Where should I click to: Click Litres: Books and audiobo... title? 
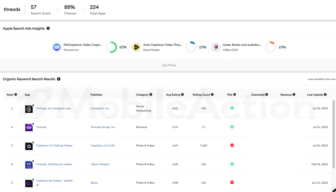point(242,45)
